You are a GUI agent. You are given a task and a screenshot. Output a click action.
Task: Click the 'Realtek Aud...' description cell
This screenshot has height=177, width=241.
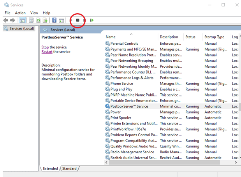[x=171, y=158]
